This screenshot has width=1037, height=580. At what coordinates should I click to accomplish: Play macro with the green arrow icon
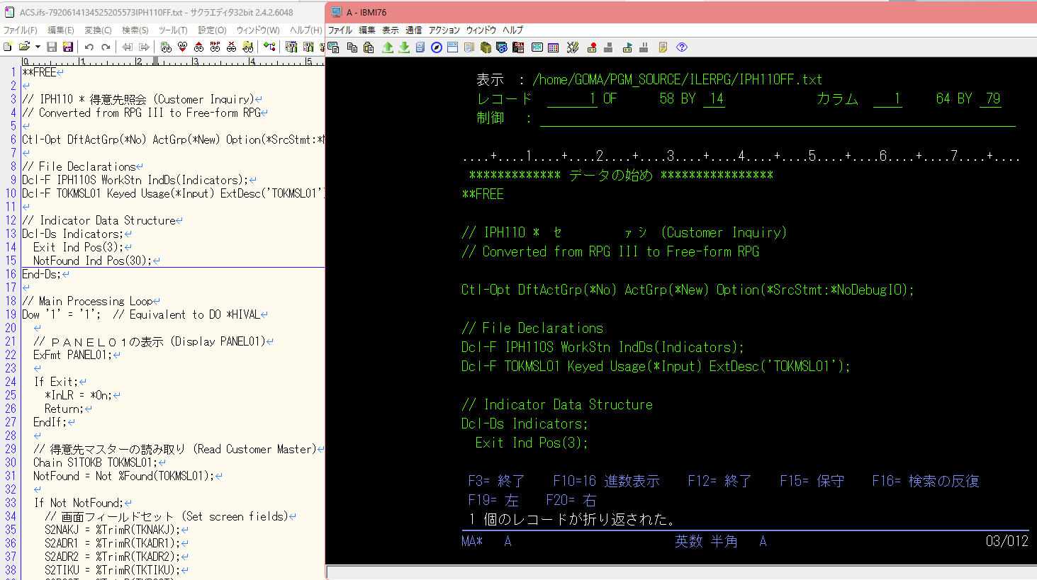click(627, 47)
